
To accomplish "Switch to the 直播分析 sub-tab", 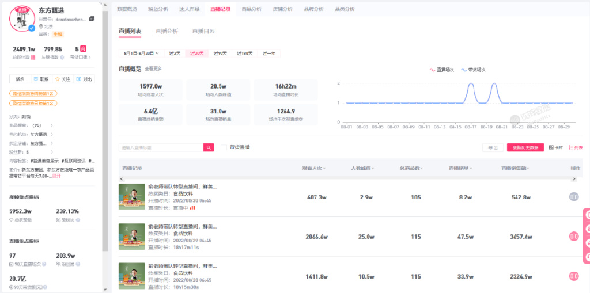I will 167,31.
